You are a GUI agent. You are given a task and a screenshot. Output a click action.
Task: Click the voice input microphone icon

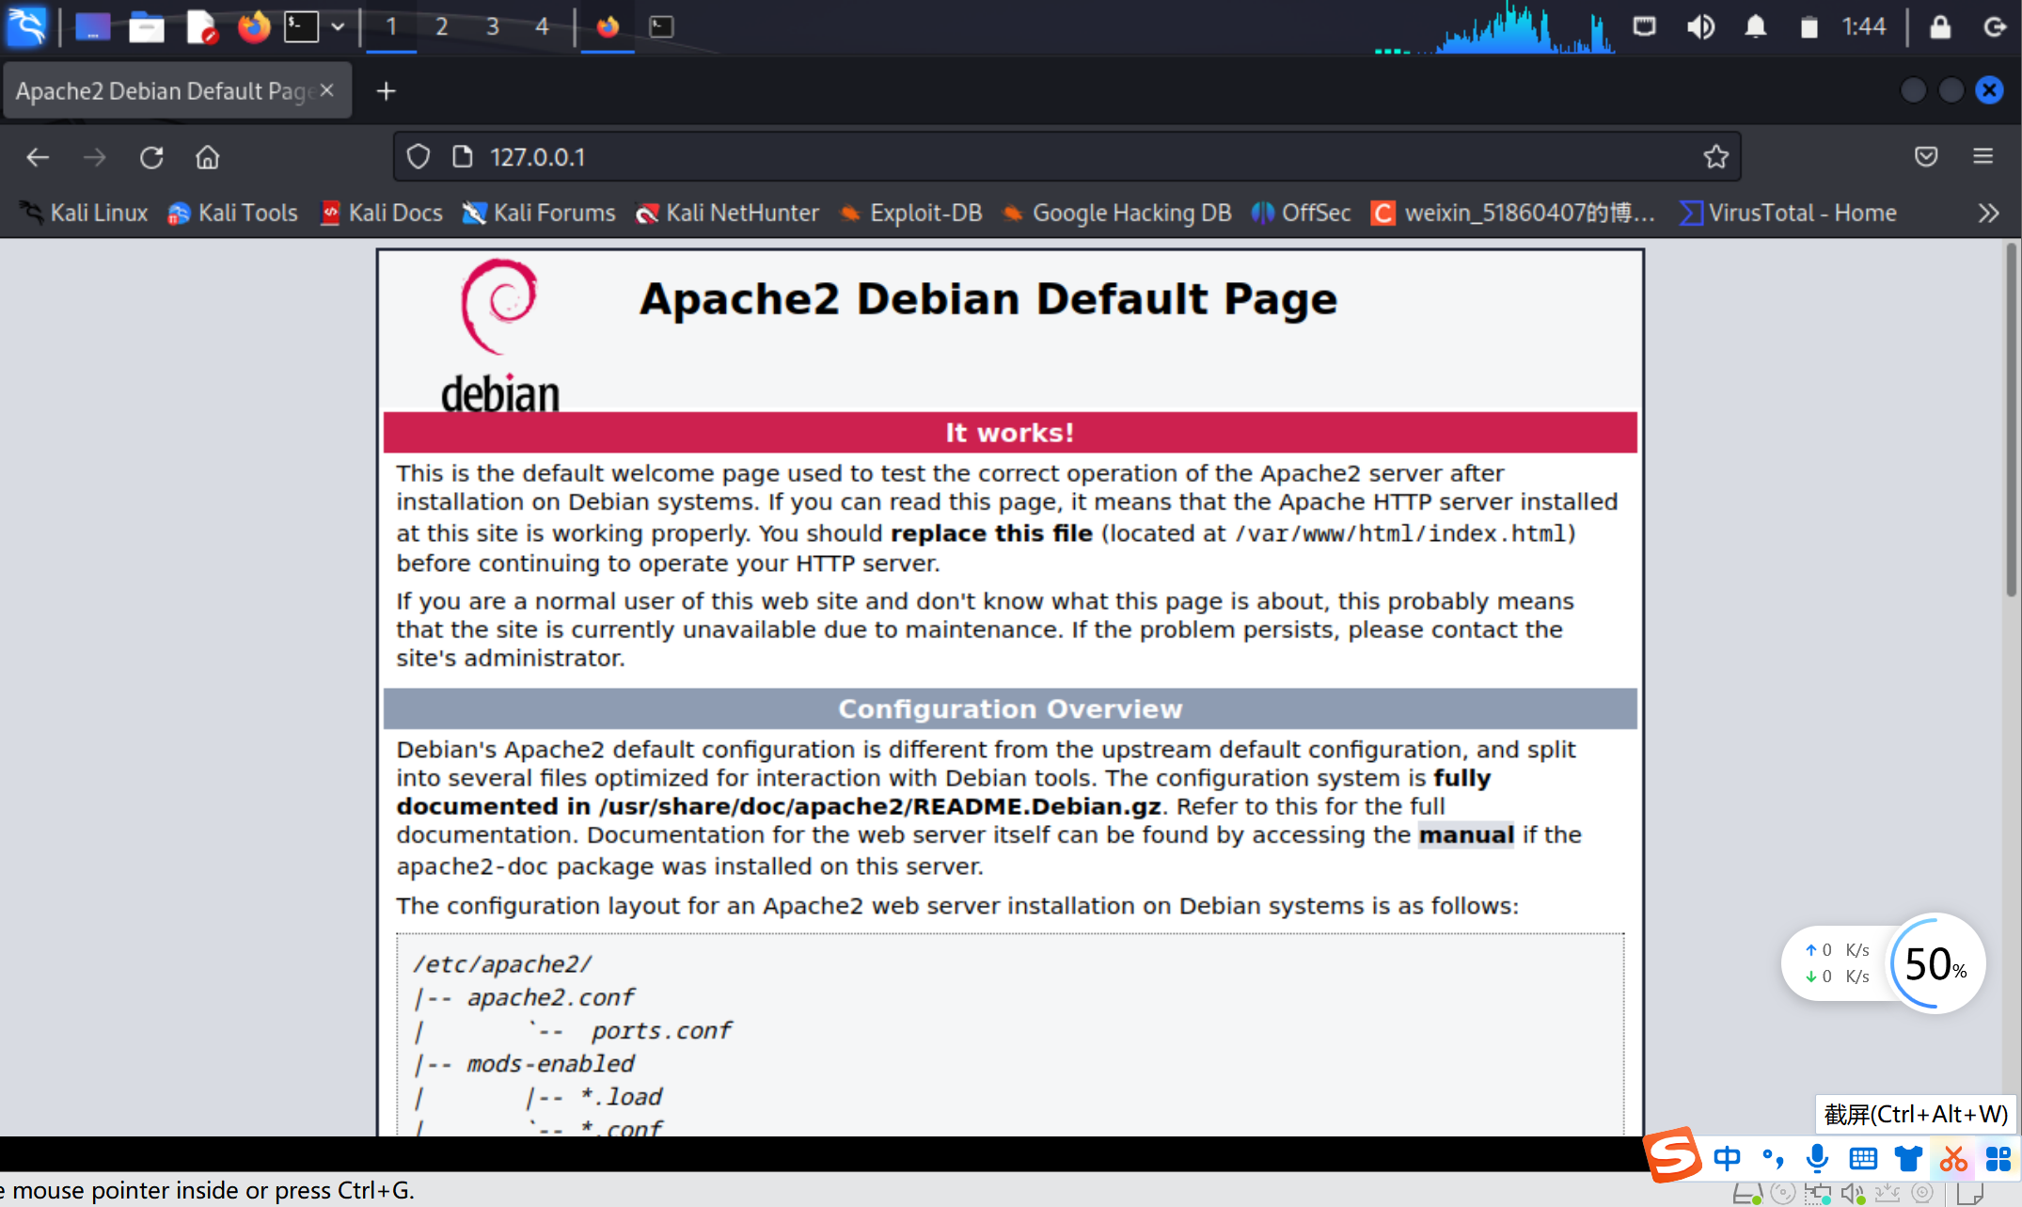click(x=1817, y=1158)
